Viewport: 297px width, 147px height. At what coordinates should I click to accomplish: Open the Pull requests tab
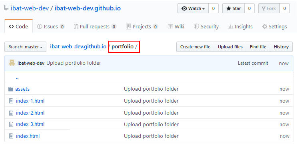(95, 27)
